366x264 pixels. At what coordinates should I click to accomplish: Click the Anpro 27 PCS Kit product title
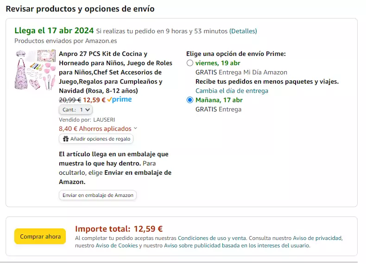(x=115, y=72)
